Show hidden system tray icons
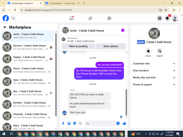Image resolution: width=183 pixels, height=137 pixels. (146, 134)
